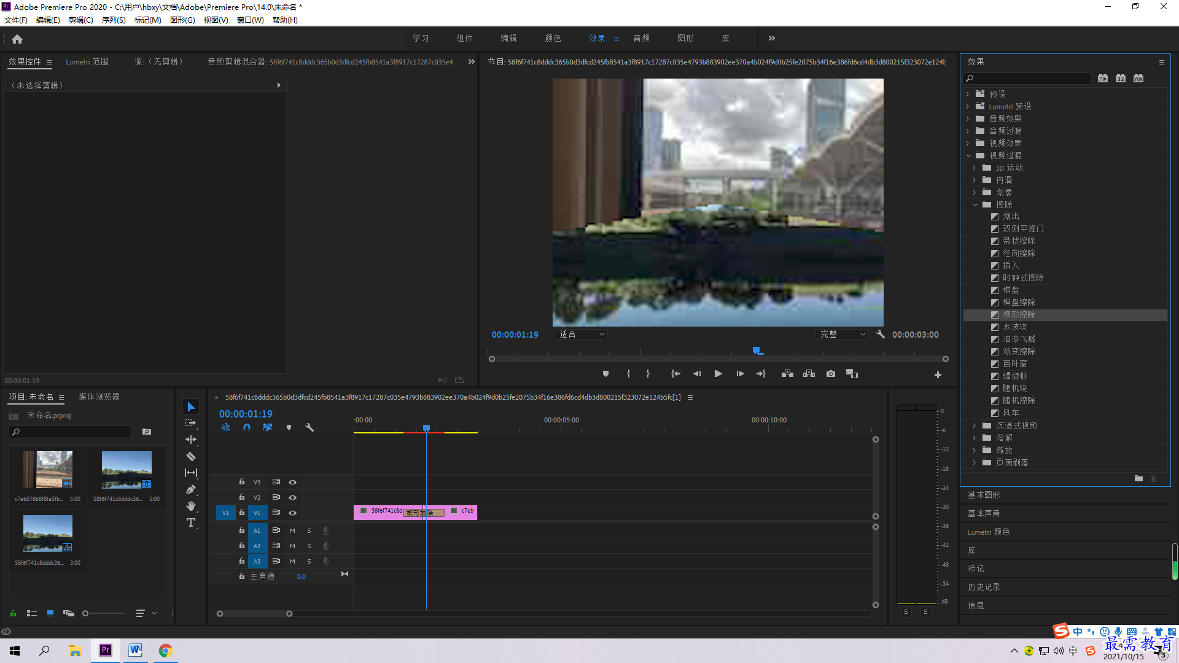Expand the 音频效果 folder
Viewport: 1179px width, 663px height.
(968, 118)
